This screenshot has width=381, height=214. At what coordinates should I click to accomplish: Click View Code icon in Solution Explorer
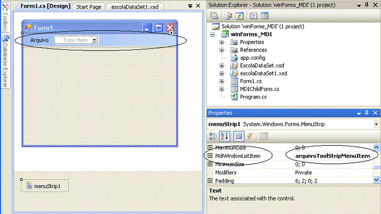tap(254, 16)
